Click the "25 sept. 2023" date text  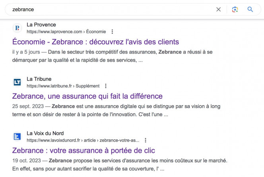tap(28, 106)
